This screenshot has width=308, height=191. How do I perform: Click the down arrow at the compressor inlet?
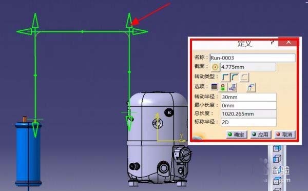coord(129,124)
